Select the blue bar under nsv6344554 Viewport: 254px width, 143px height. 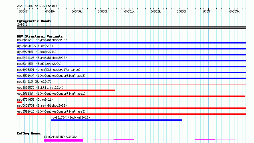[131, 67]
